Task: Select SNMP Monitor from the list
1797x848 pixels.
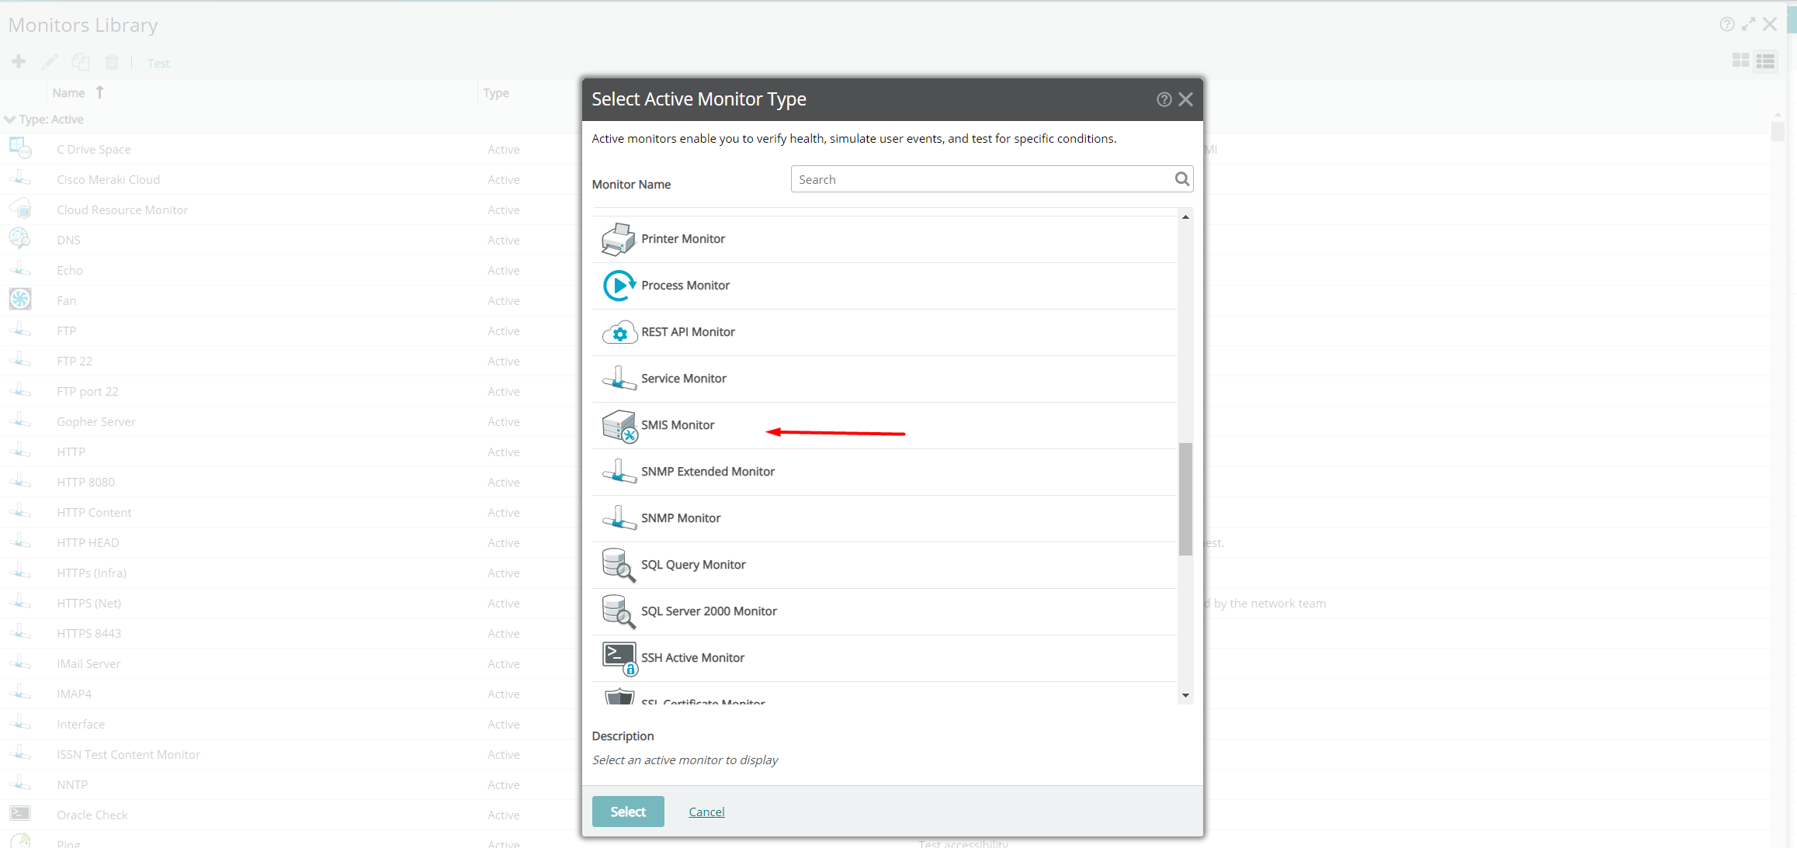Action: tap(884, 518)
